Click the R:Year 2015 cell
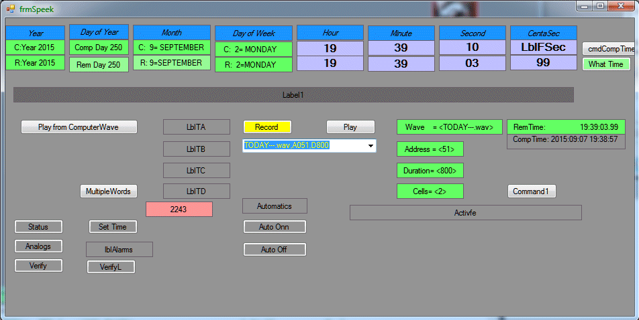This screenshot has height=320, width=639. (x=35, y=63)
